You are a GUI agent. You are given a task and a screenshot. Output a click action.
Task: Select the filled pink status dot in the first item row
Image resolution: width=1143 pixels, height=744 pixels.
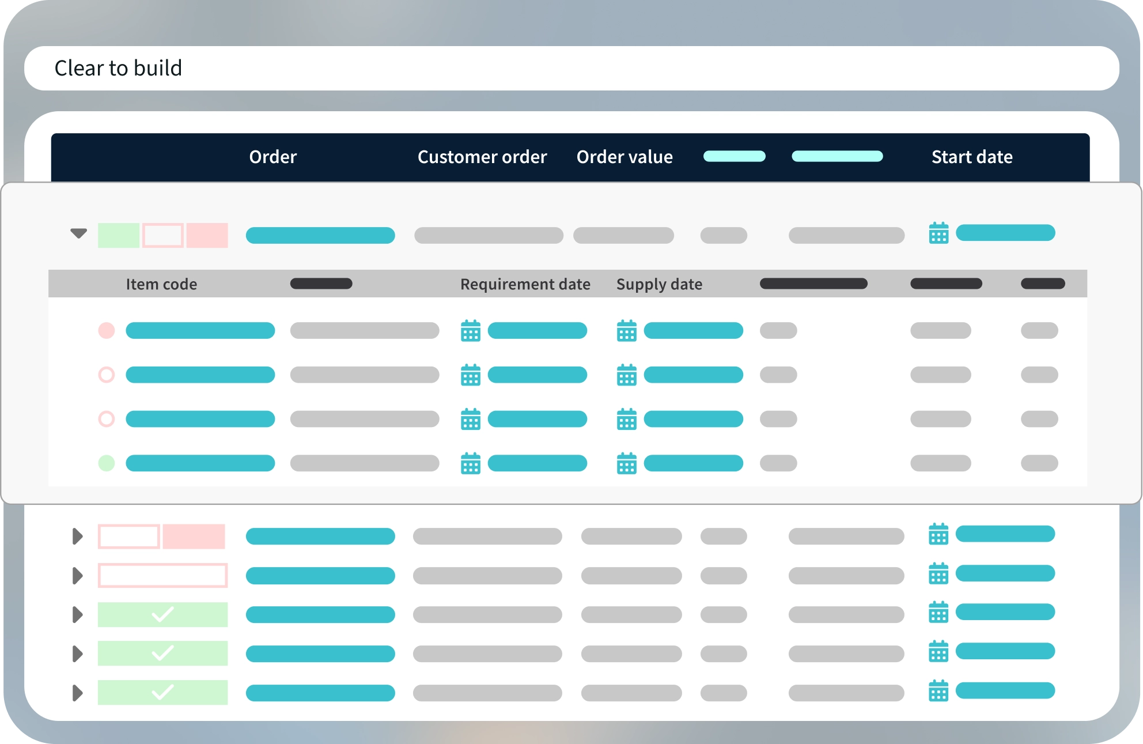click(x=107, y=331)
